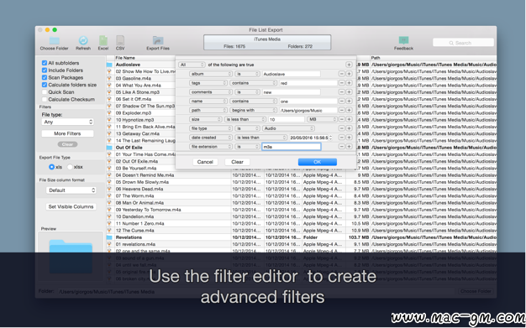Add a row after the date created filter with its plus button

coord(349,138)
